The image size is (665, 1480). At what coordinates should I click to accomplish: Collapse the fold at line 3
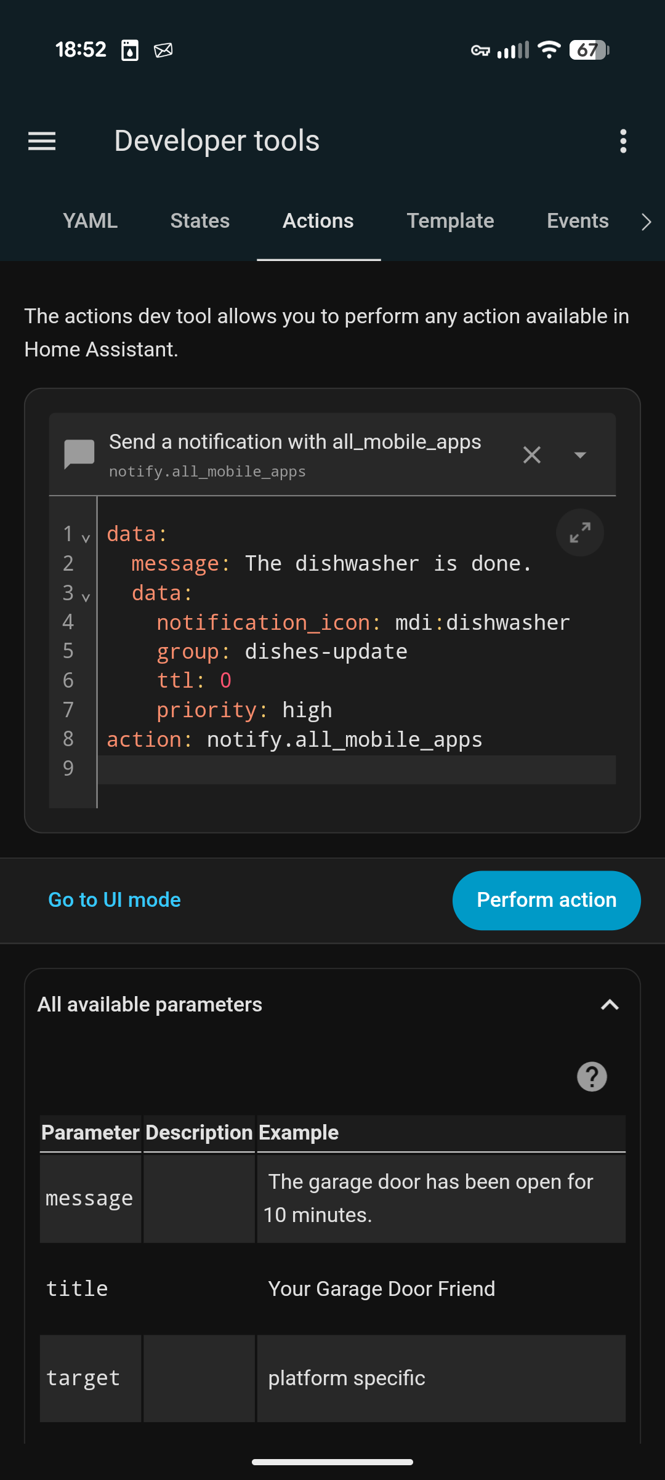[85, 596]
